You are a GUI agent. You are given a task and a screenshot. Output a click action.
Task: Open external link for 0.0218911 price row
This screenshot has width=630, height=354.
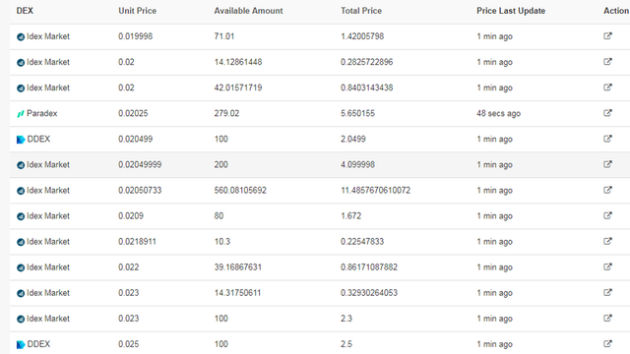pos(607,242)
